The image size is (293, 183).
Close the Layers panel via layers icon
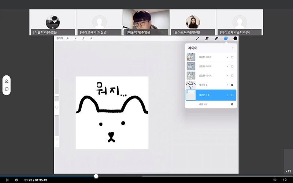point(226,38)
